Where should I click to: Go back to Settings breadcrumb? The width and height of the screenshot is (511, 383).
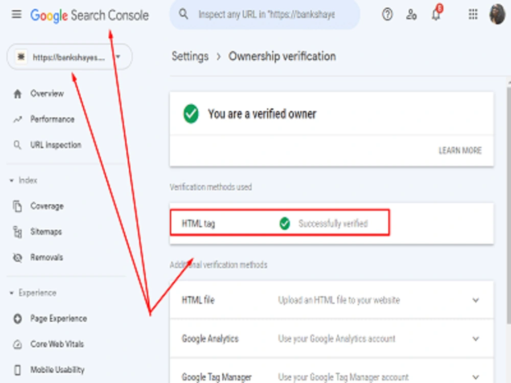(190, 56)
